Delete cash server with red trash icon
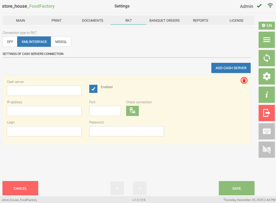Screen dimensions: 276x203 click(x=244, y=80)
